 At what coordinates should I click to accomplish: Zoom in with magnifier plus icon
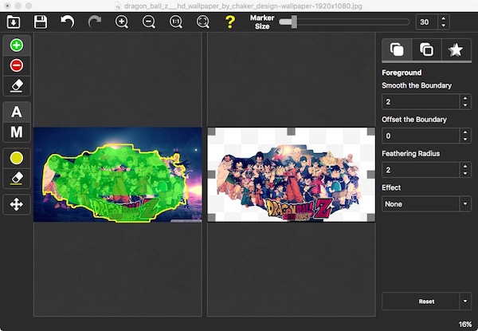(x=122, y=22)
